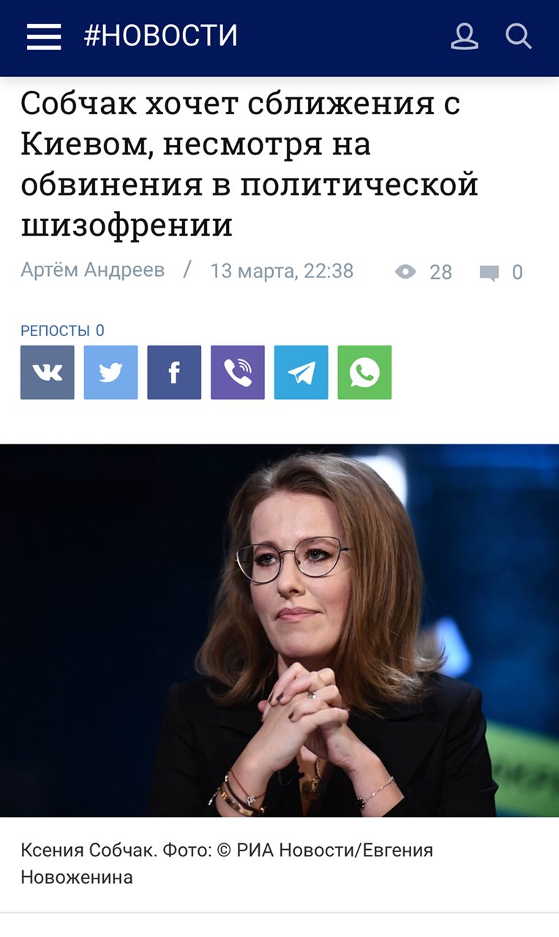
Task: Share article on Twitter
Action: click(x=110, y=373)
